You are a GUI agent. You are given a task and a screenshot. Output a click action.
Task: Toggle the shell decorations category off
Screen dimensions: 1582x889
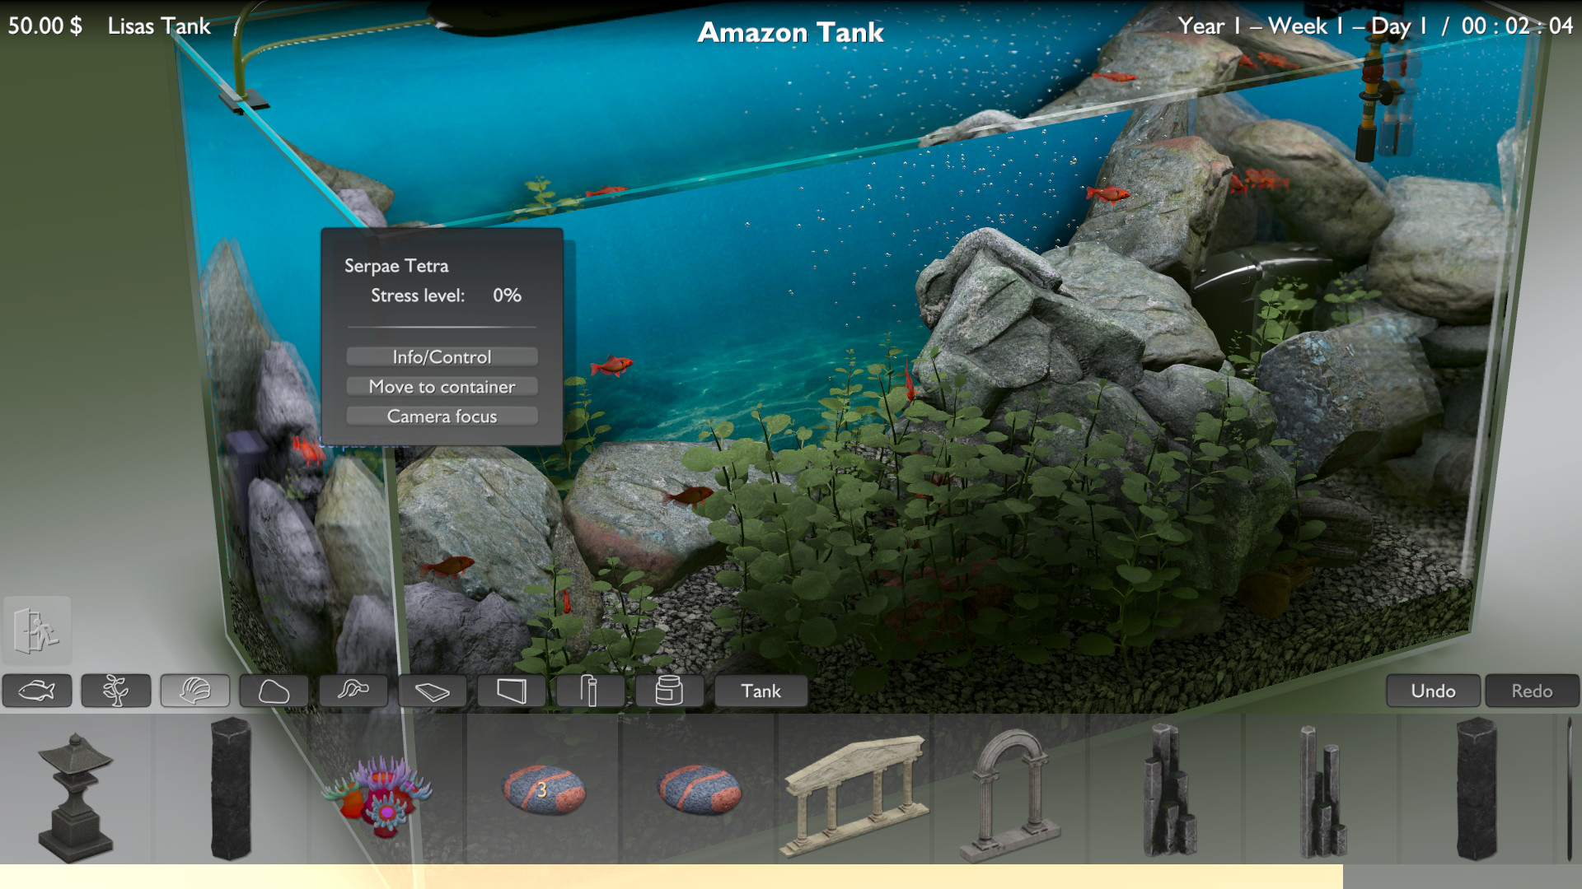(x=194, y=691)
